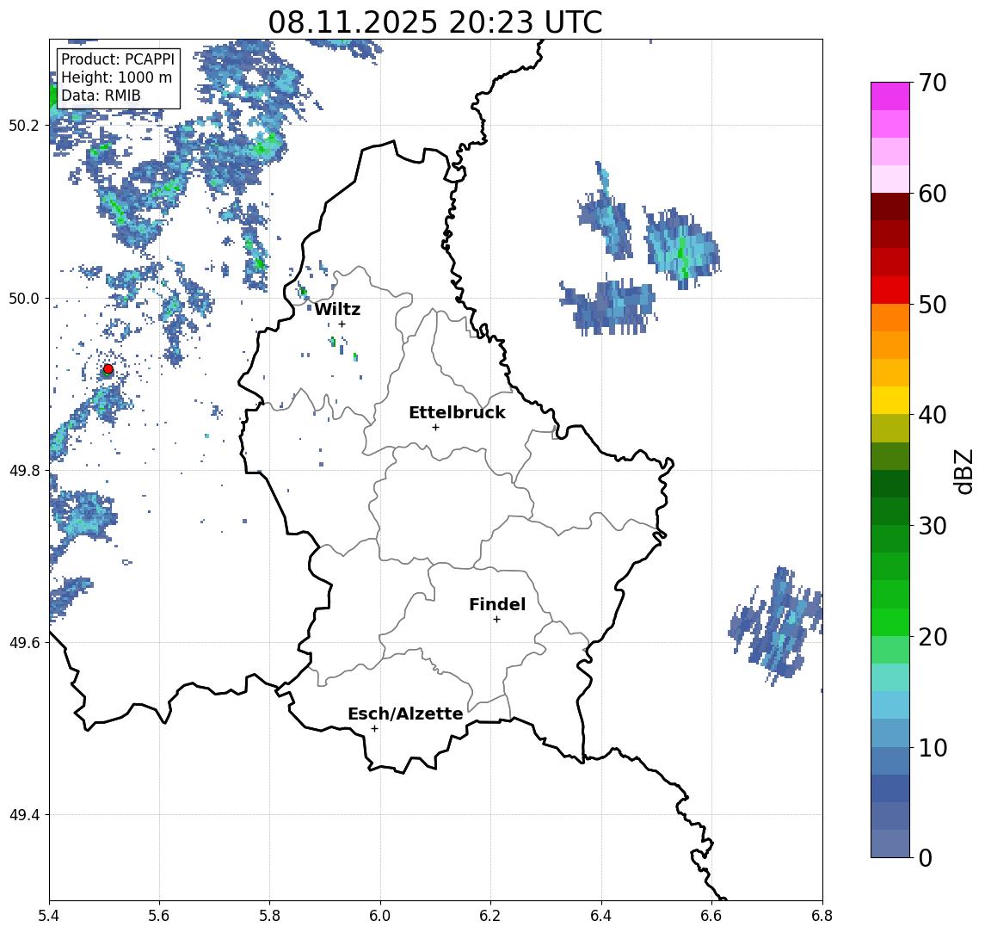Pick the bright red swatch above 50 dBZ

pyautogui.click(x=890, y=290)
